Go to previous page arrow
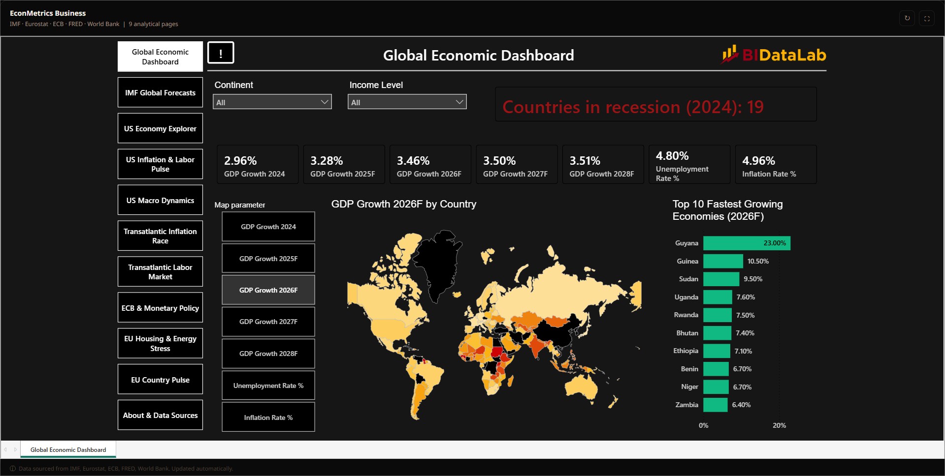The height and width of the screenshot is (476, 945). [5, 449]
